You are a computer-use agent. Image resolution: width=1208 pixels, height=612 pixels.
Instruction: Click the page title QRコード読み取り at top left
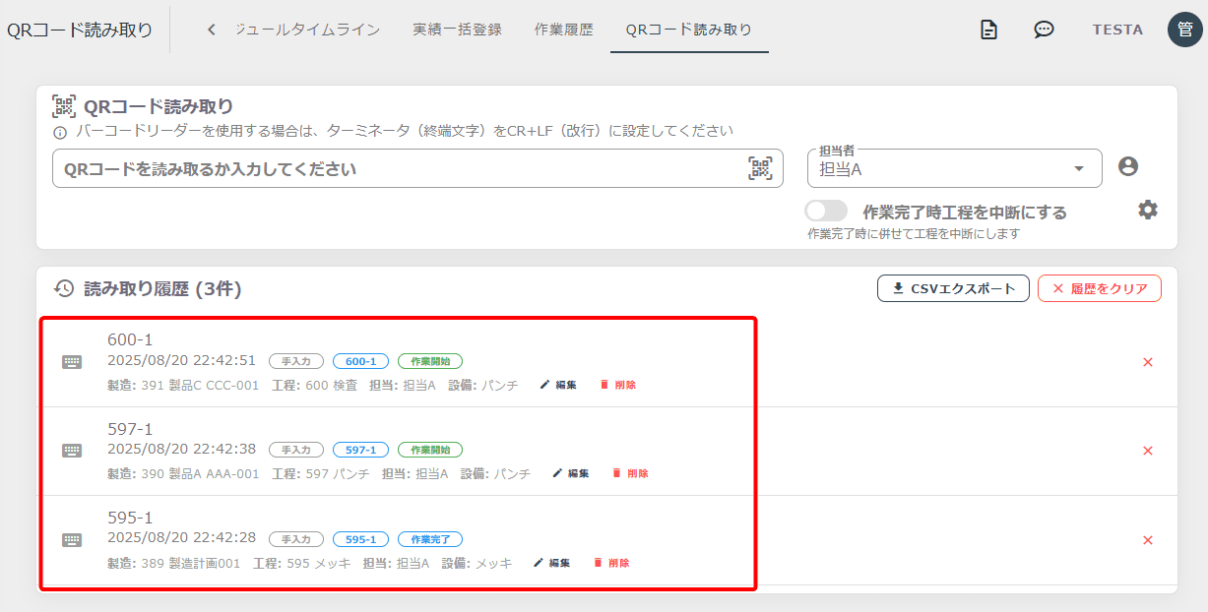(x=80, y=30)
